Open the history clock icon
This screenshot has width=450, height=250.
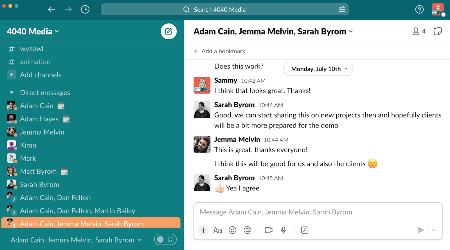[85, 10]
